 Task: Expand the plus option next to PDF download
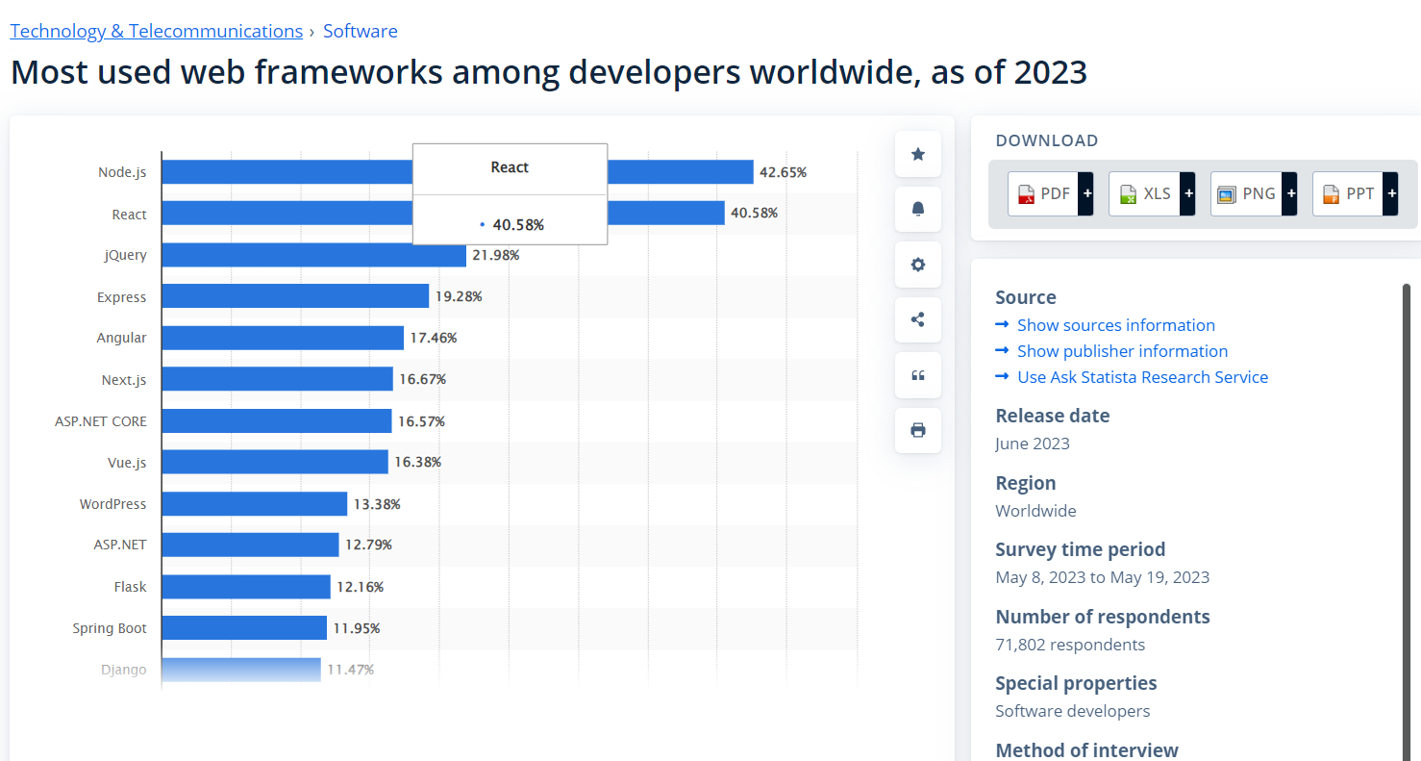(x=1086, y=193)
